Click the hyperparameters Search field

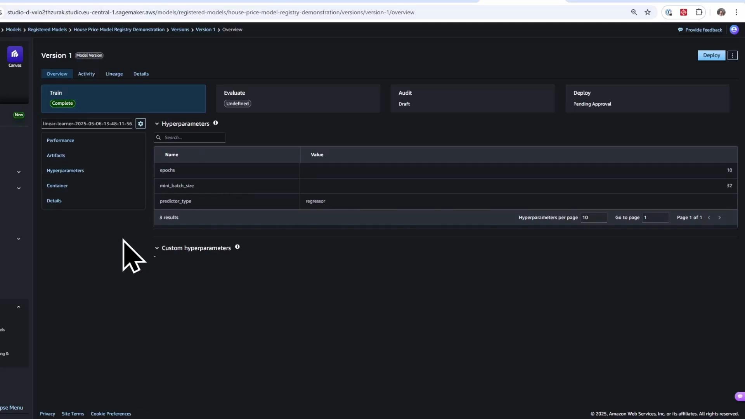click(190, 138)
